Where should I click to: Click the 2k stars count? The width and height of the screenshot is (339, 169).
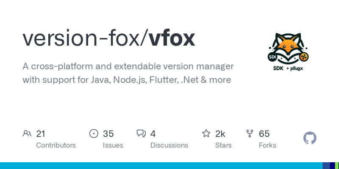point(220,134)
